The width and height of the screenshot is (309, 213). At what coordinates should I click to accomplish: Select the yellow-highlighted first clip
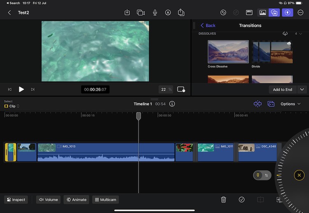click(x=10, y=152)
